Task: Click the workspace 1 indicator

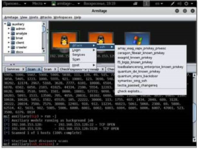Action: coord(146,4)
